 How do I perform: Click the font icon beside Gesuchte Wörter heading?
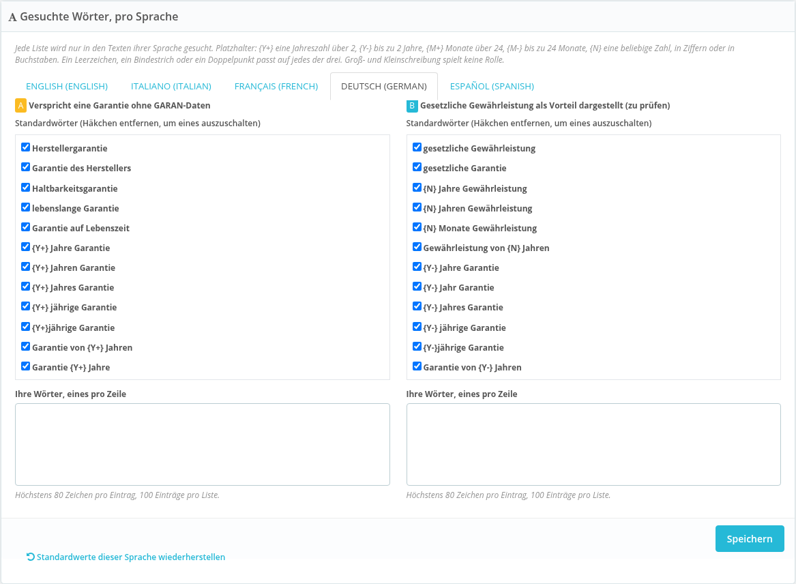click(x=13, y=17)
